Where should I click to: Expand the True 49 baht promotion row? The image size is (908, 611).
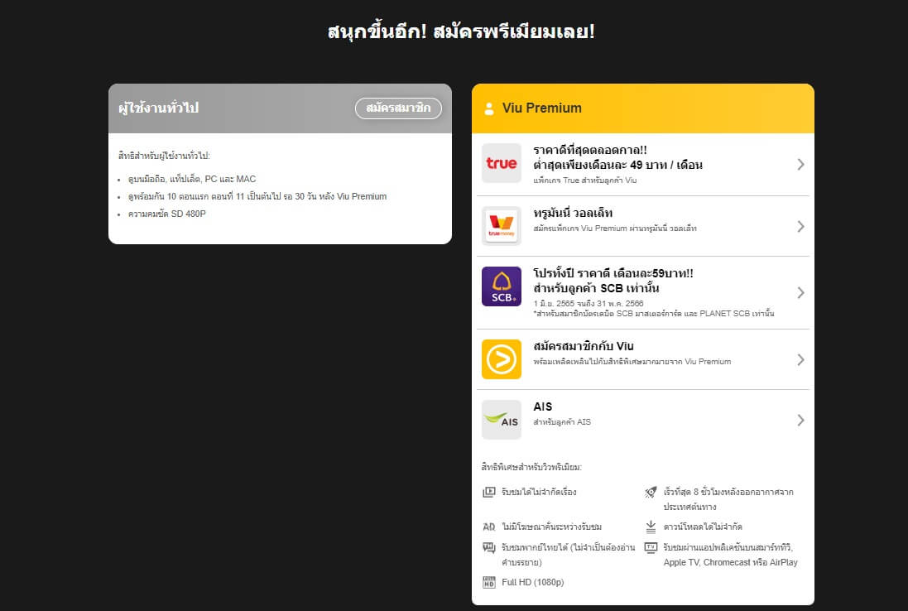pos(800,164)
